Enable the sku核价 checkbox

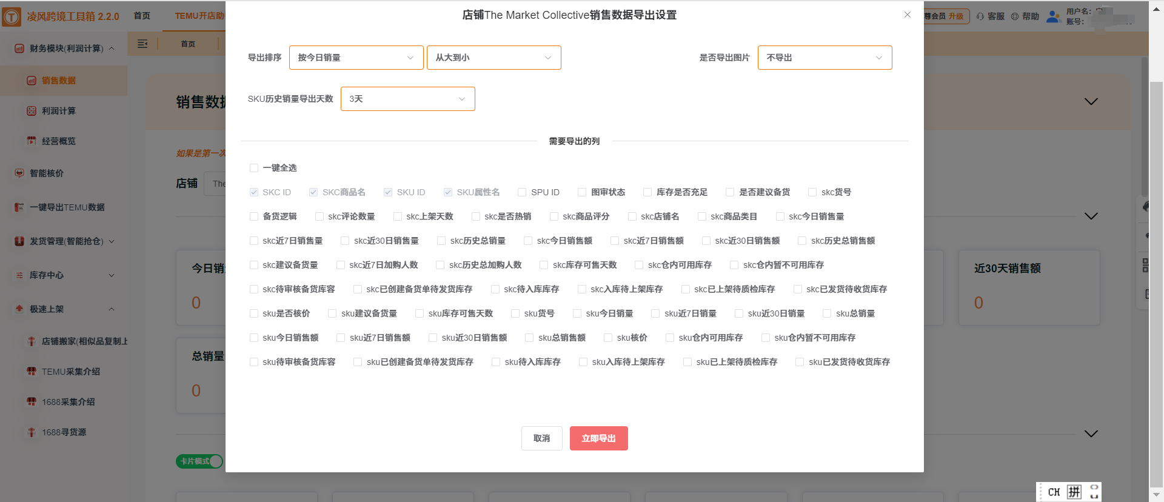click(608, 338)
